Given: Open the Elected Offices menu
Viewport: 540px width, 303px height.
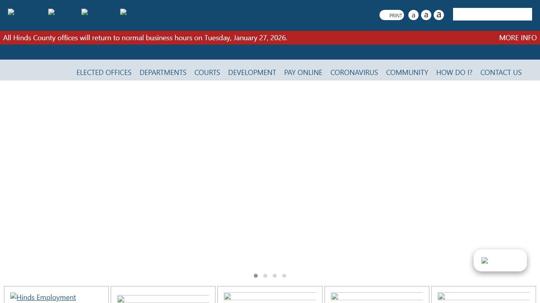Looking at the screenshot, I should (104, 73).
